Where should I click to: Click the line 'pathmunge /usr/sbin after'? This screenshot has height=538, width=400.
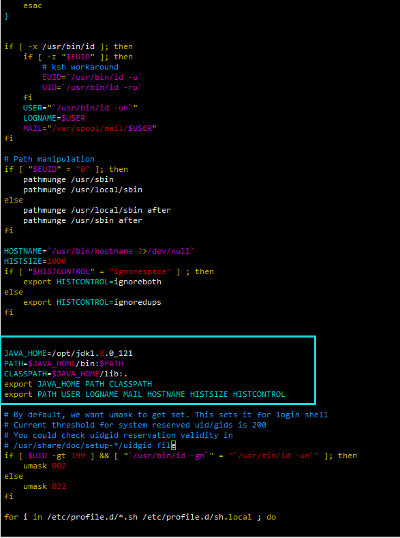[x=82, y=220]
